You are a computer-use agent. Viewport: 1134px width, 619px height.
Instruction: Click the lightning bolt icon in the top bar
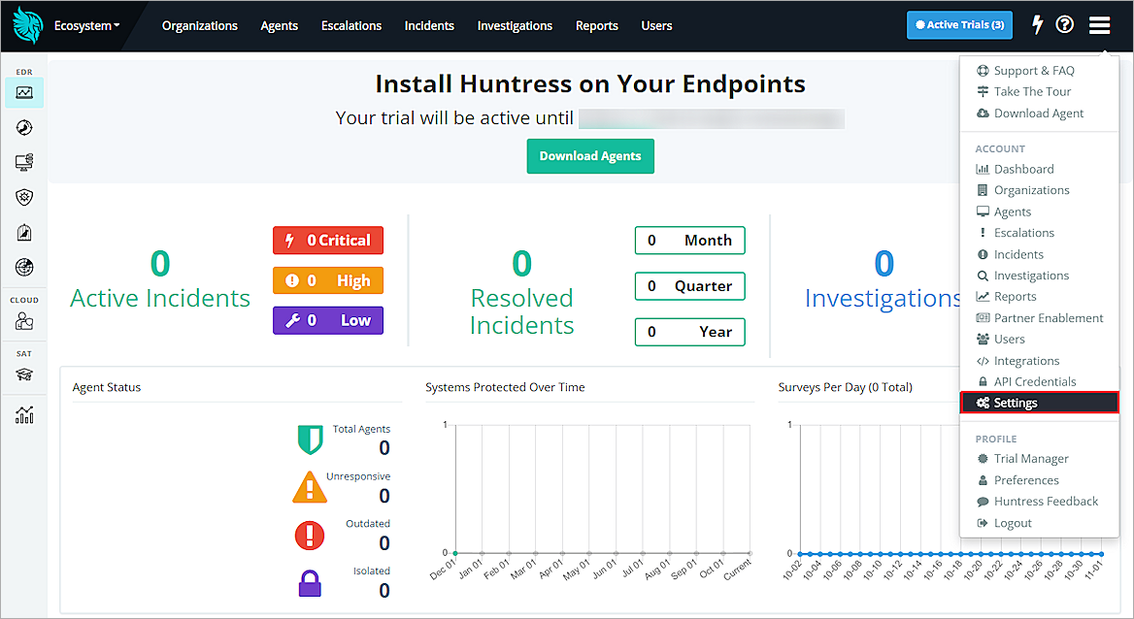(1037, 24)
